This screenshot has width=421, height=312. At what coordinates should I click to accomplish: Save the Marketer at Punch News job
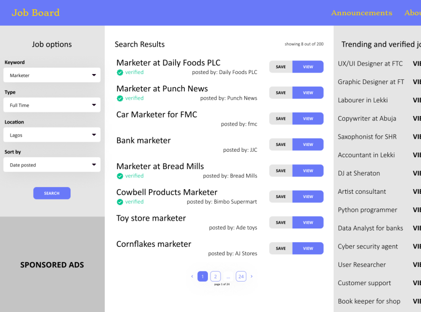tap(281, 93)
